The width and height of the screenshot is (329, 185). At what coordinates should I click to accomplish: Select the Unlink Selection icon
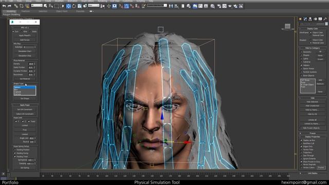pos(22,6)
